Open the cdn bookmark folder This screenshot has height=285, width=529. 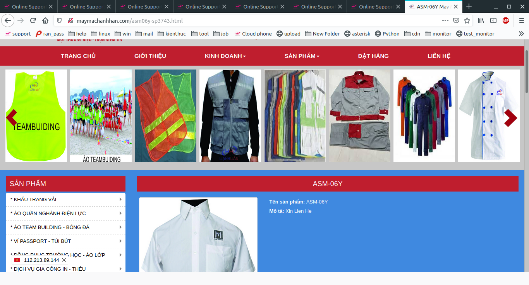click(x=412, y=34)
